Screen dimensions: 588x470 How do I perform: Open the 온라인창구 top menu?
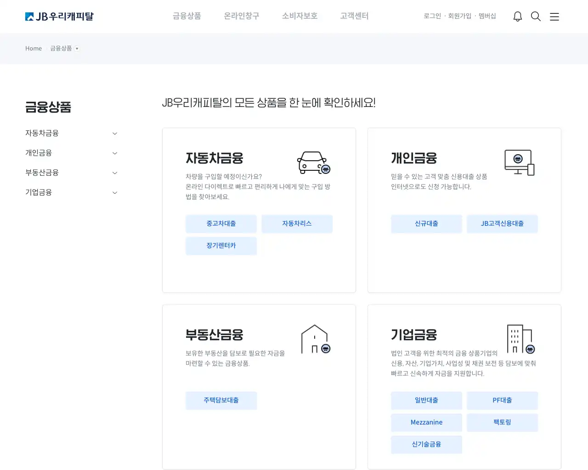242,16
